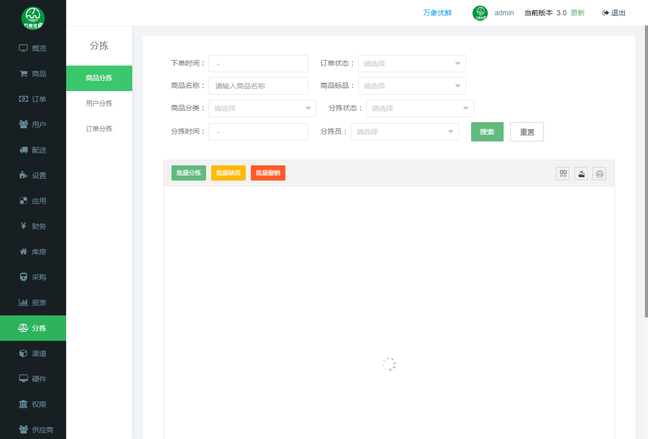Click the 退出 logout arrow icon
648x439 pixels.
605,13
